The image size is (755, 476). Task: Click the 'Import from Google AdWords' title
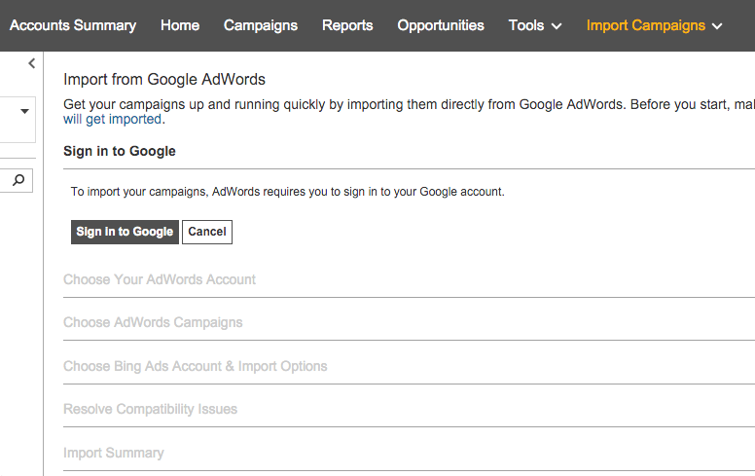coord(164,79)
